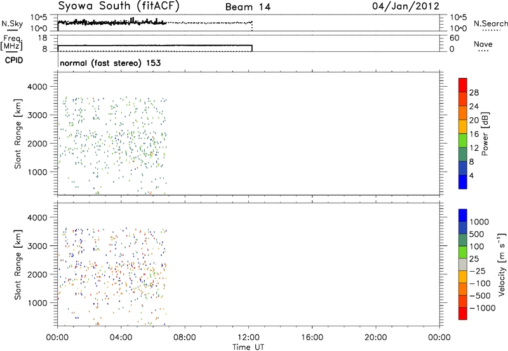508x351 pixels.
Task: Click the '04:00' time tick label
Action: 121,338
